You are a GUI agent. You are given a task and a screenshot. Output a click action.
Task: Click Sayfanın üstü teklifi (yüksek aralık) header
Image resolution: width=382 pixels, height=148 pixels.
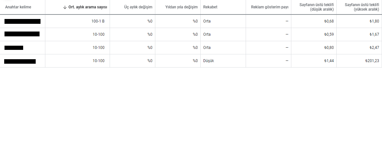[x=362, y=7]
